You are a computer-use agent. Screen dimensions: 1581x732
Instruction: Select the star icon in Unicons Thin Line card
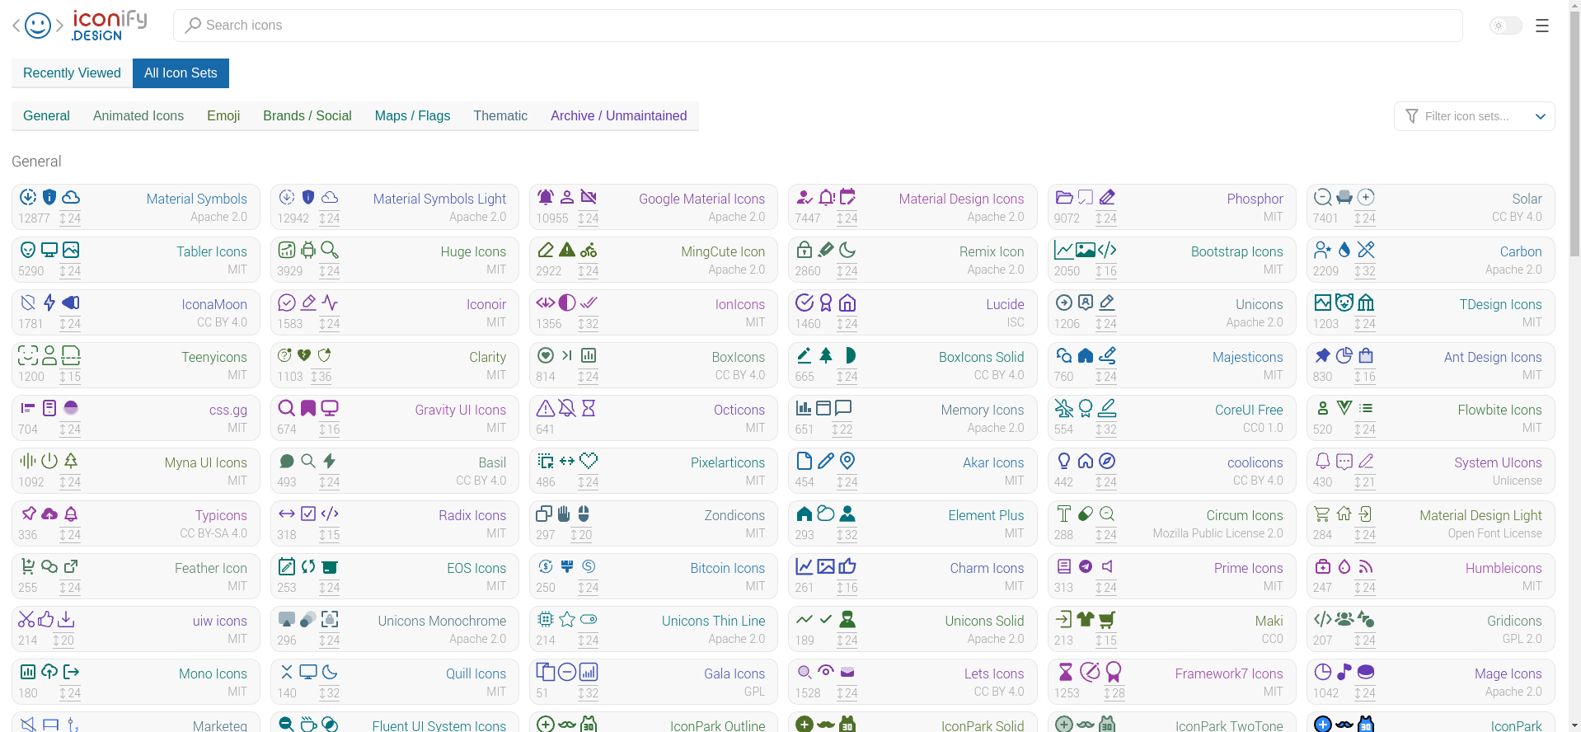pyautogui.click(x=567, y=619)
